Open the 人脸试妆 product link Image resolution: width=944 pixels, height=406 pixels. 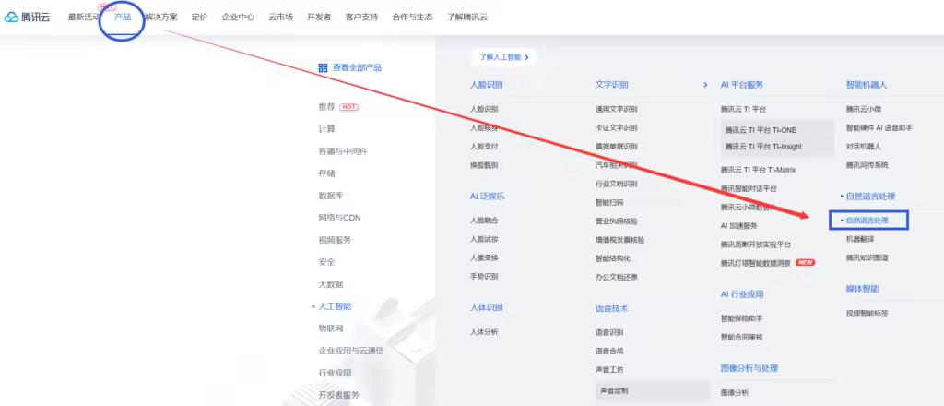pos(484,239)
